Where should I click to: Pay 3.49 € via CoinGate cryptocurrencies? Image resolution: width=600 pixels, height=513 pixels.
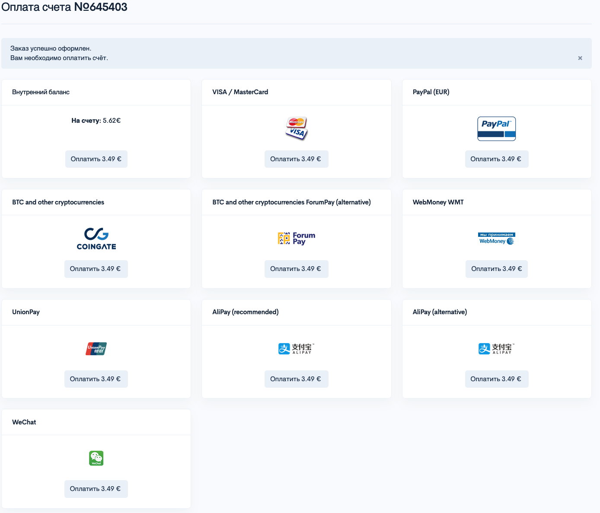pyautogui.click(x=96, y=269)
